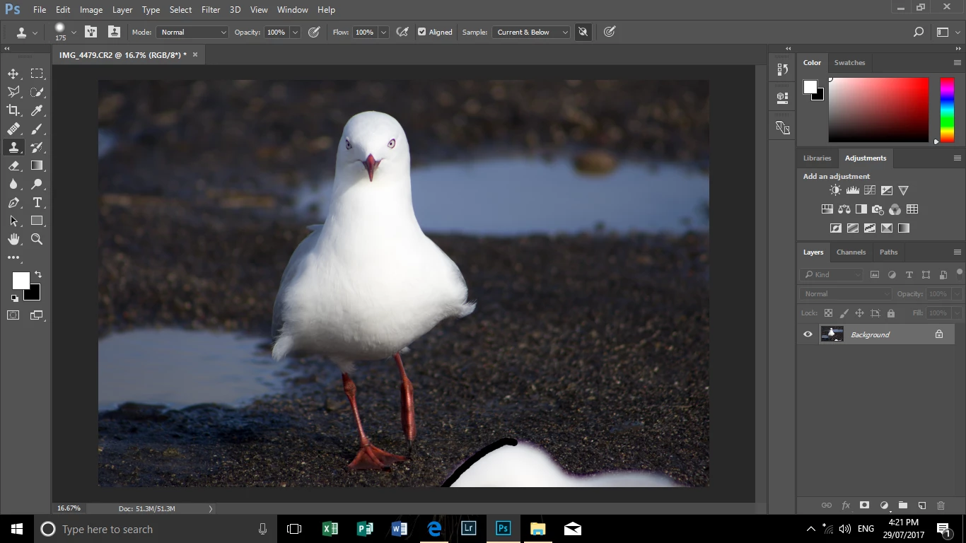This screenshot has height=543, width=966.
Task: Select the Zoom tool in toolbar
Action: coord(37,239)
